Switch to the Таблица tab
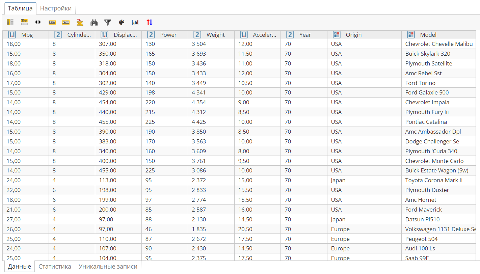 click(x=20, y=8)
